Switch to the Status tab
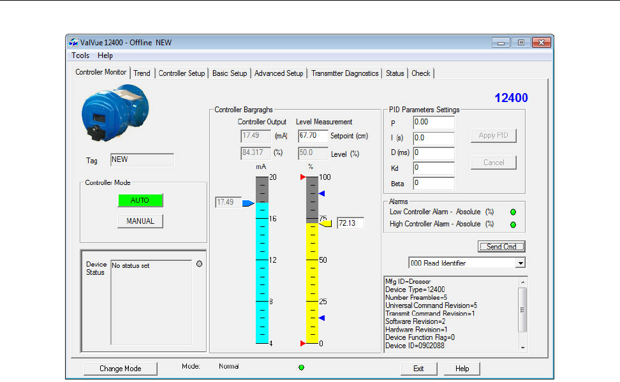 pos(395,73)
